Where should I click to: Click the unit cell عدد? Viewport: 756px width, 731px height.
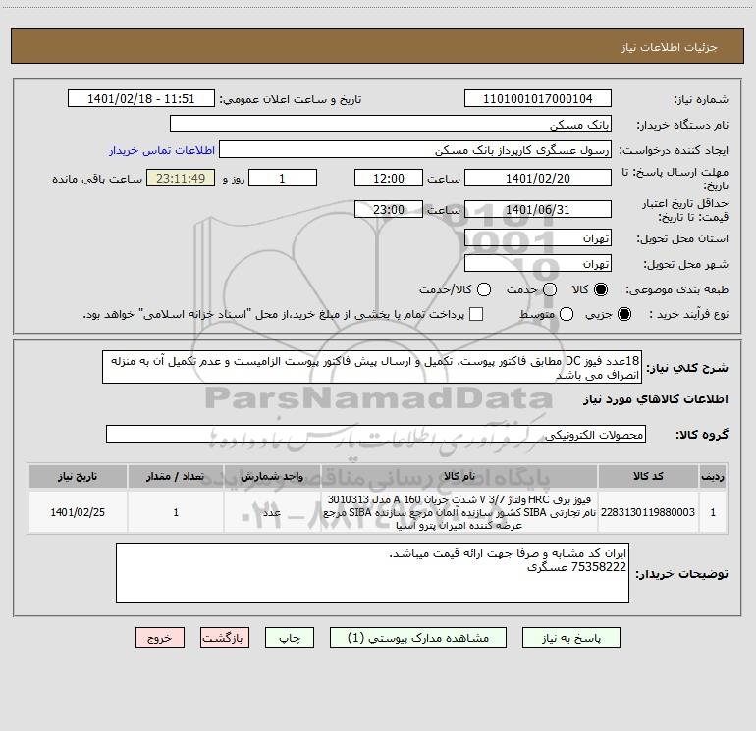[272, 512]
